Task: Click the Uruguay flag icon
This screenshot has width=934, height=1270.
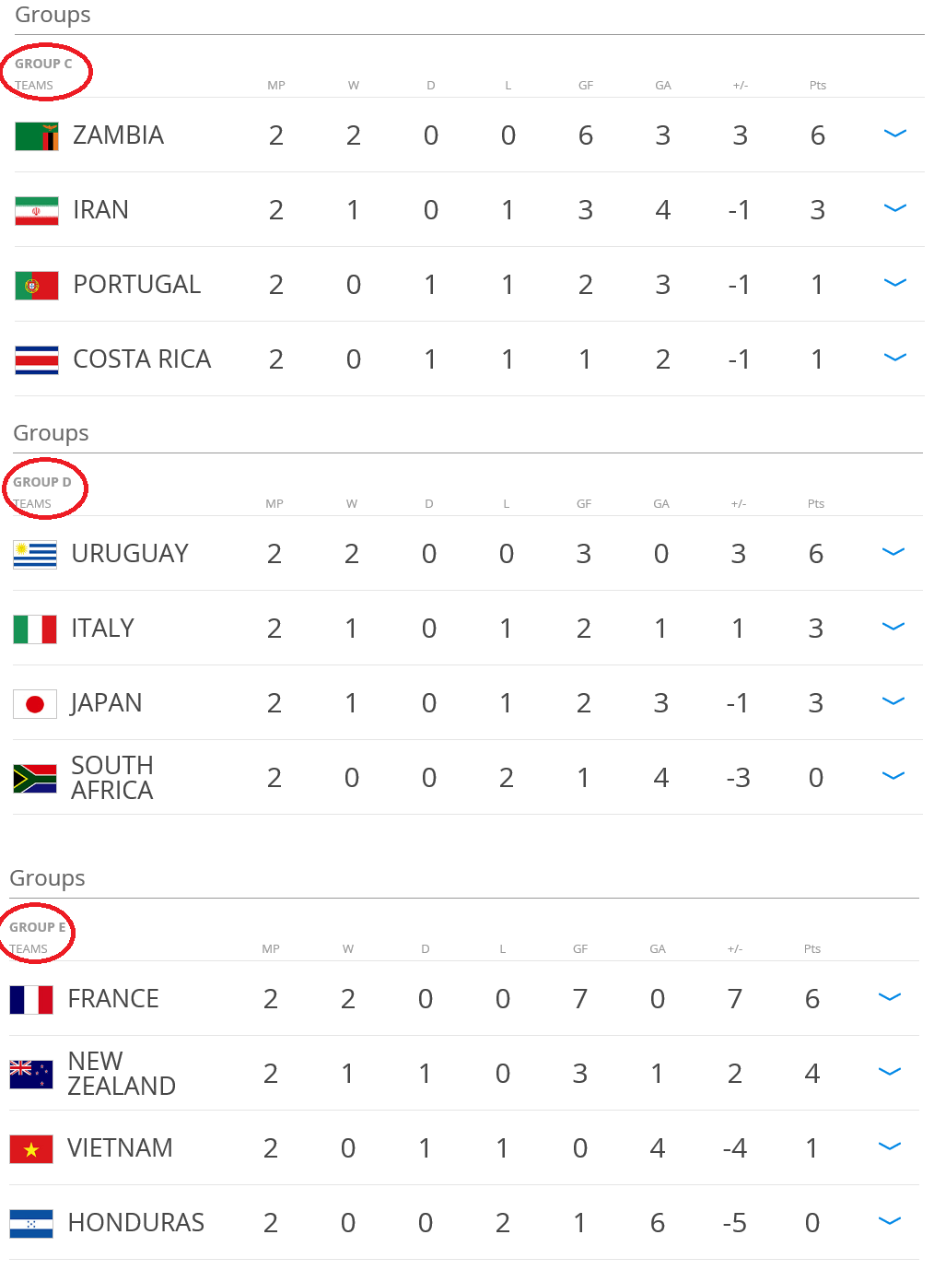Action: (x=35, y=555)
